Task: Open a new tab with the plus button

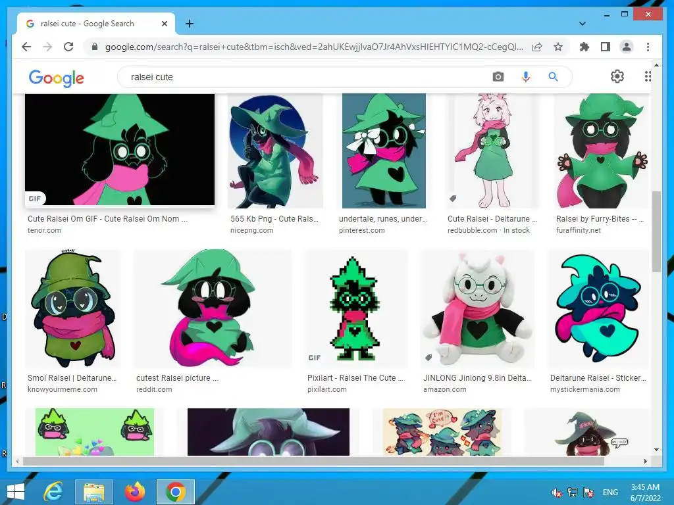Action: [x=189, y=24]
